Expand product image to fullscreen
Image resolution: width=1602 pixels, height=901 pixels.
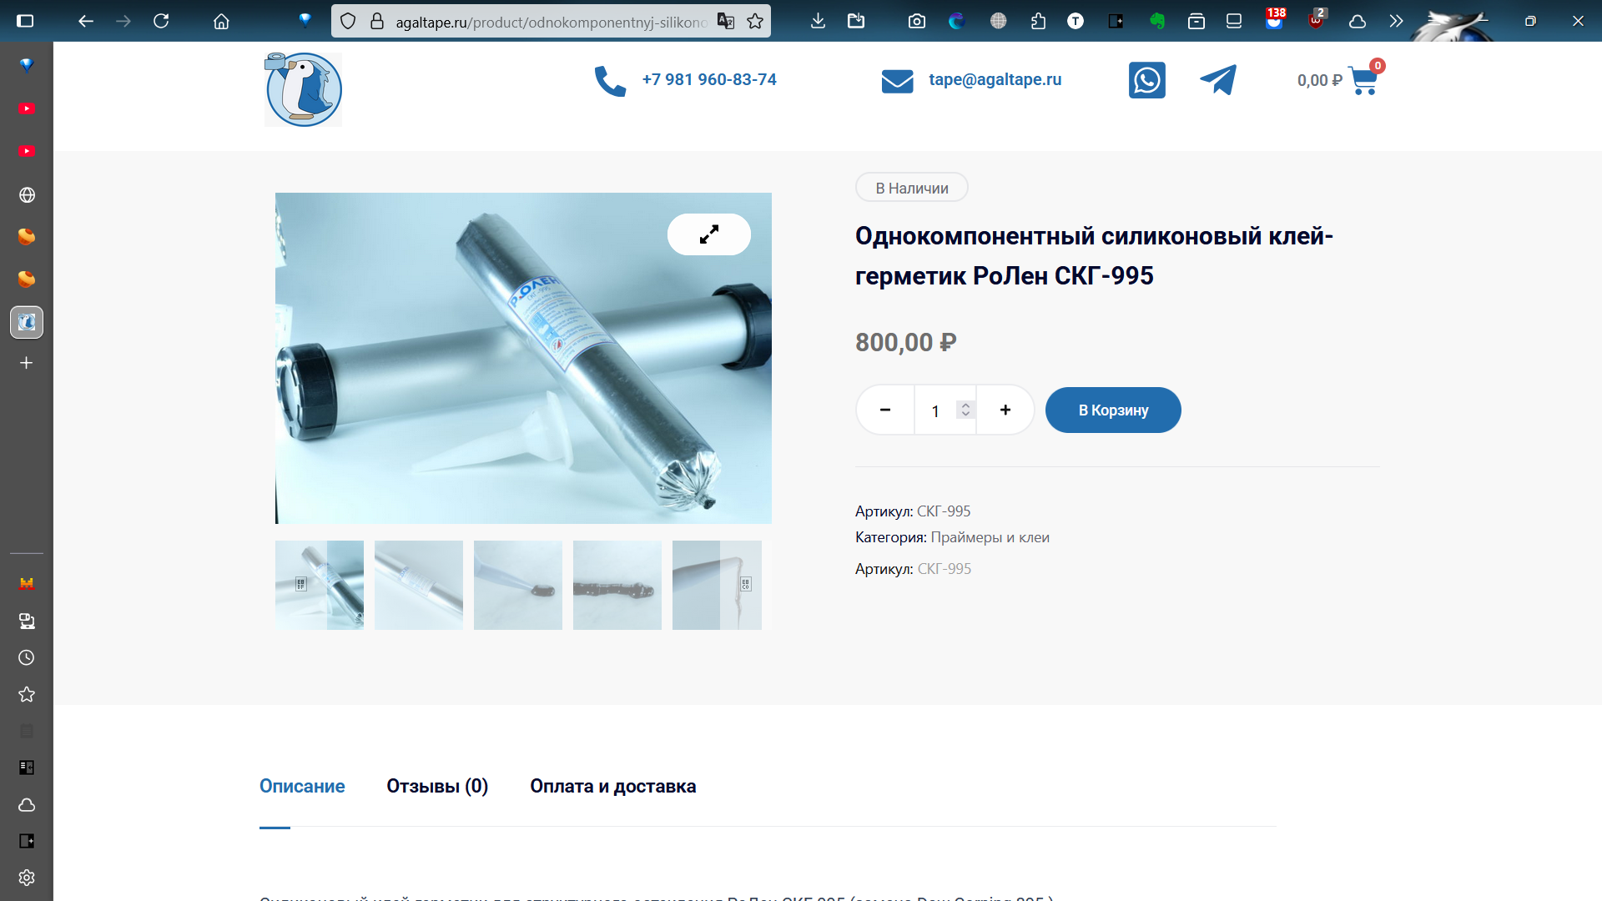pyautogui.click(x=708, y=234)
